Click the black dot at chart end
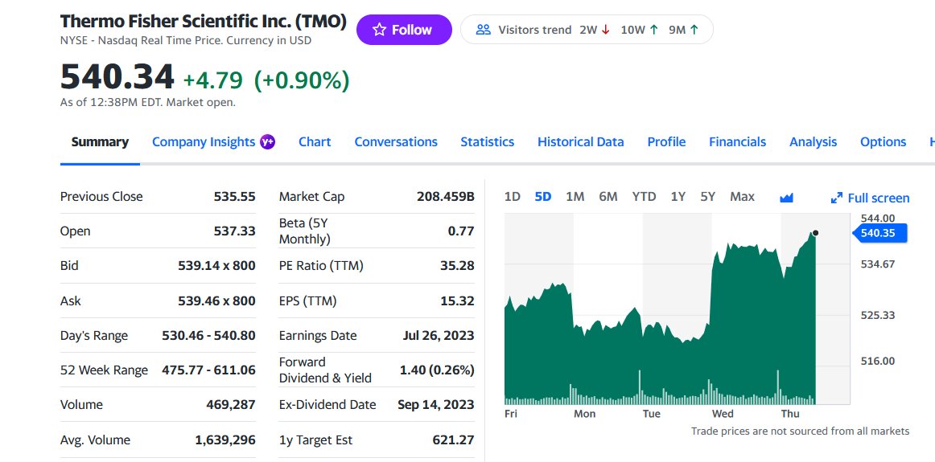This screenshot has width=935, height=462. click(x=815, y=233)
